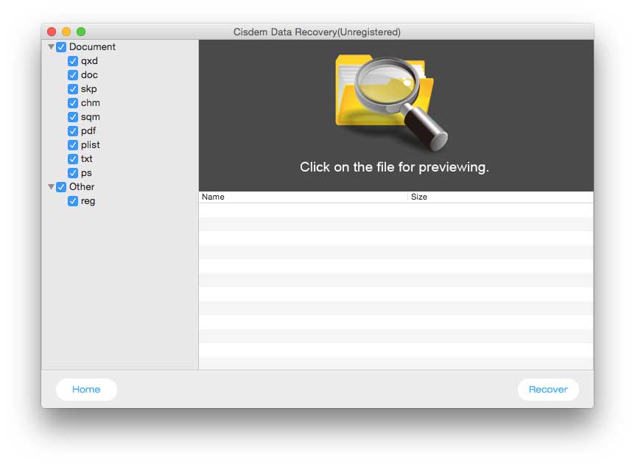The width and height of the screenshot is (635, 467).
Task: Toggle the ps file type checkbox
Action: pos(73,173)
